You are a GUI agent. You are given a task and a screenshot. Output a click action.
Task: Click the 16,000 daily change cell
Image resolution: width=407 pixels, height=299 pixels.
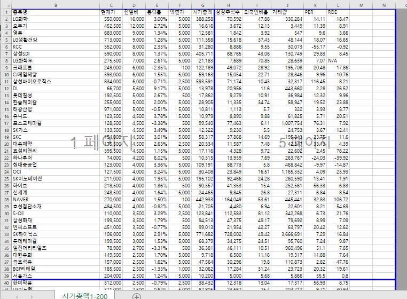click(134, 19)
